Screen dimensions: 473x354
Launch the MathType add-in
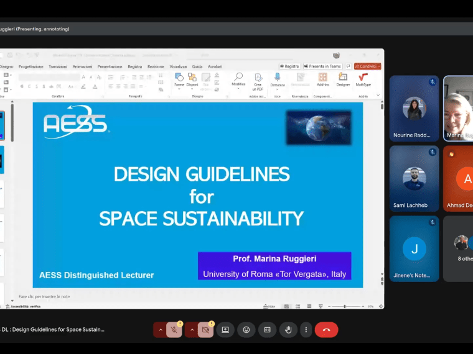pos(363,79)
